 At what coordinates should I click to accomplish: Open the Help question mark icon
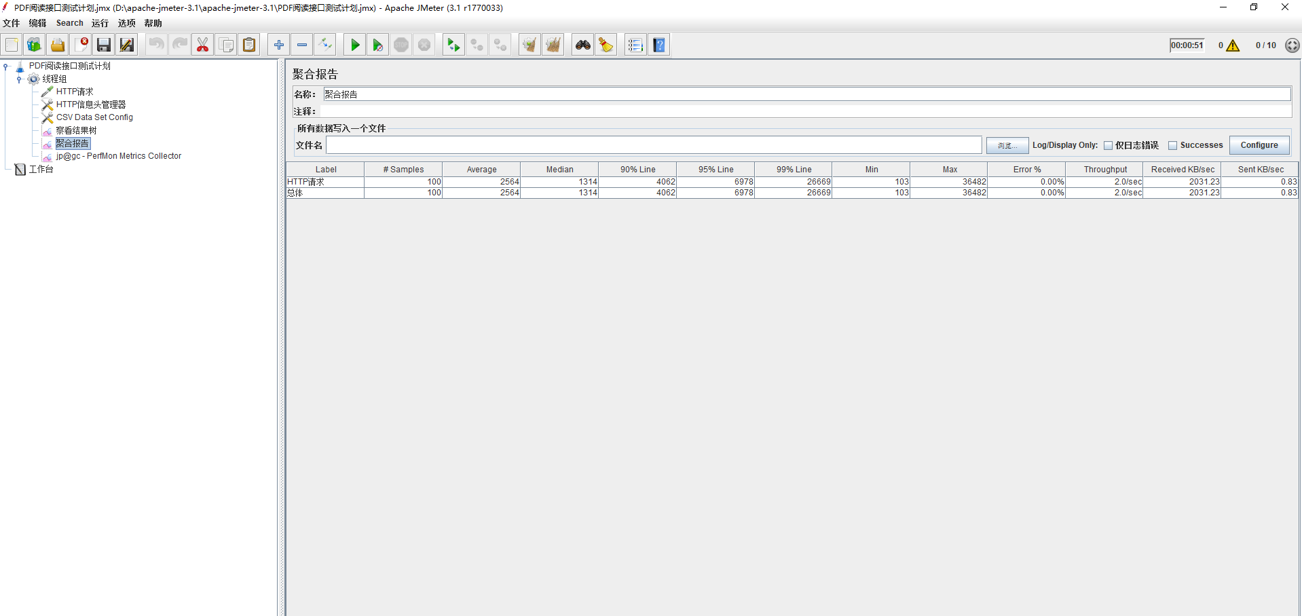click(658, 45)
